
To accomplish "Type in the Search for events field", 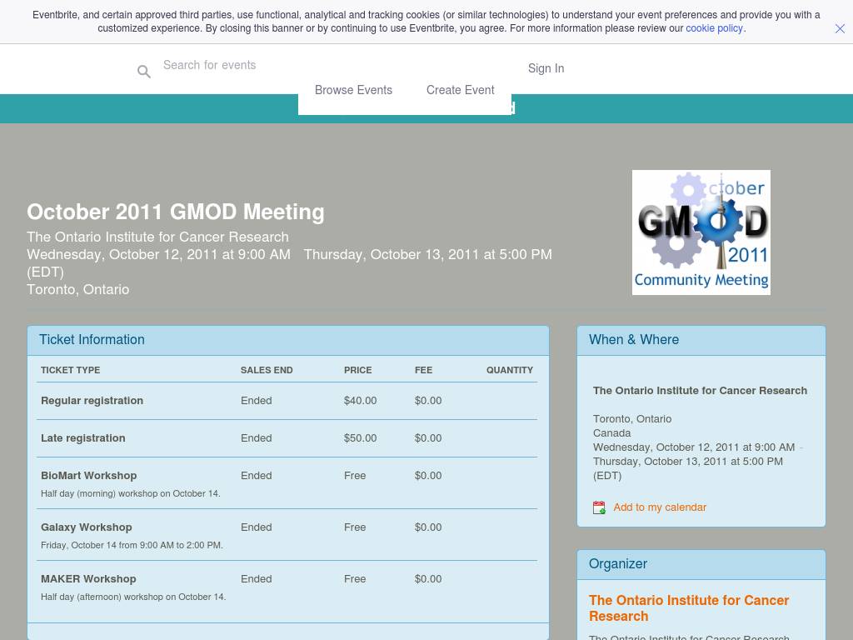I will click(333, 65).
